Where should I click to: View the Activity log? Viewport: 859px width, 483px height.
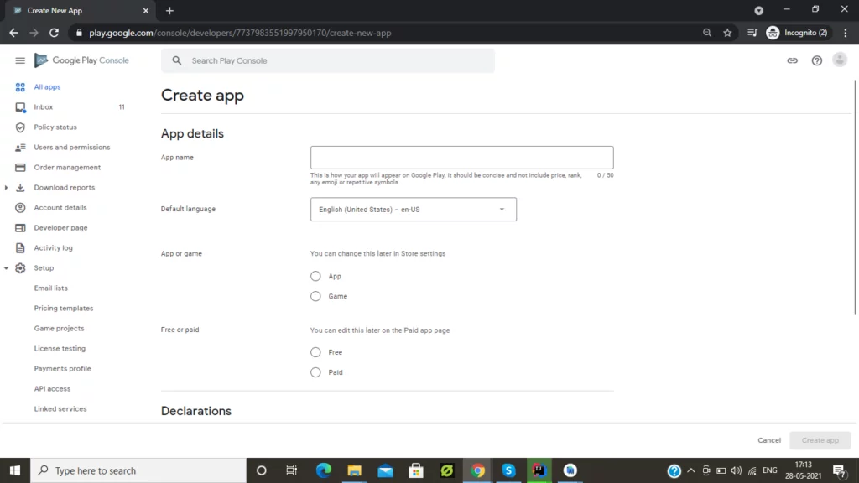pyautogui.click(x=55, y=247)
